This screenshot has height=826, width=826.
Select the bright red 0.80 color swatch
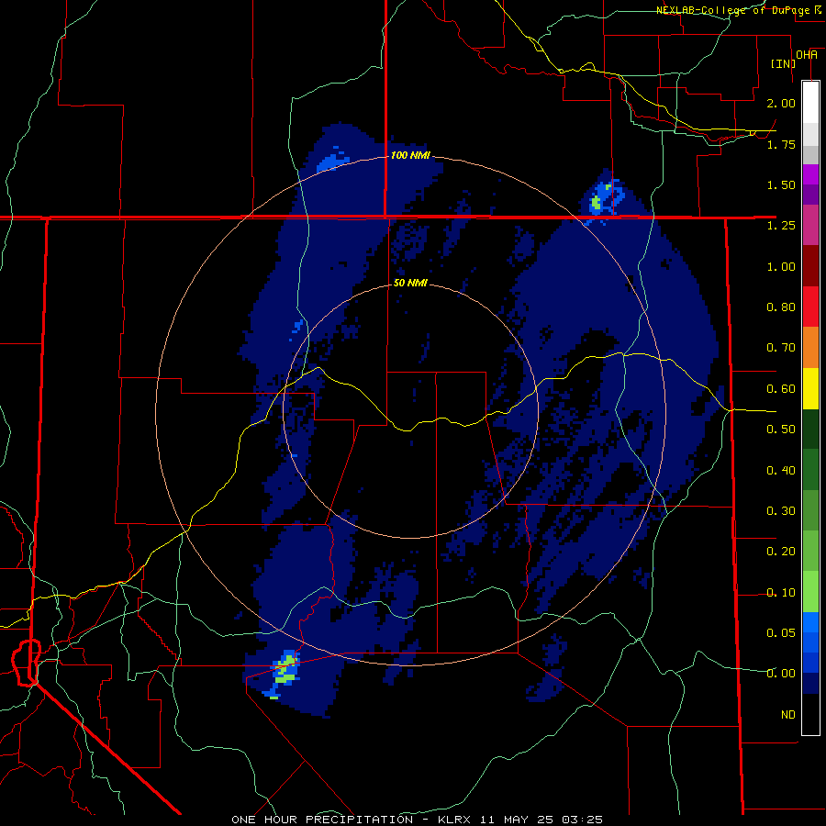click(810, 307)
